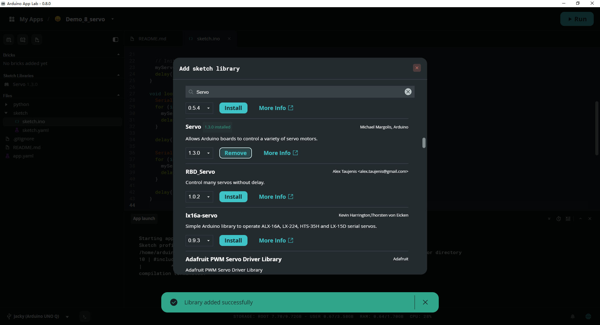
Task: Open sketch.ino in file tree
Action: click(x=62, y=122)
